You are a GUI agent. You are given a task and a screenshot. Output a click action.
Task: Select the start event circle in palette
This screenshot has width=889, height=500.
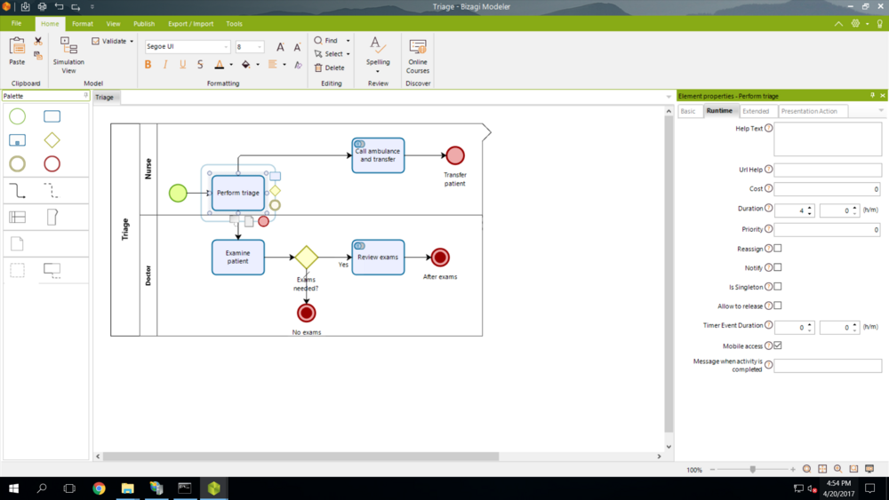tap(17, 116)
